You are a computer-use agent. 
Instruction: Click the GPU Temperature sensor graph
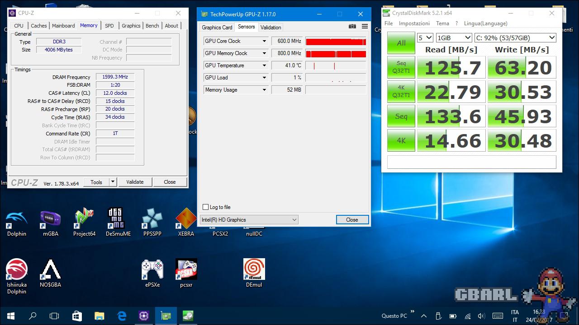(x=336, y=65)
